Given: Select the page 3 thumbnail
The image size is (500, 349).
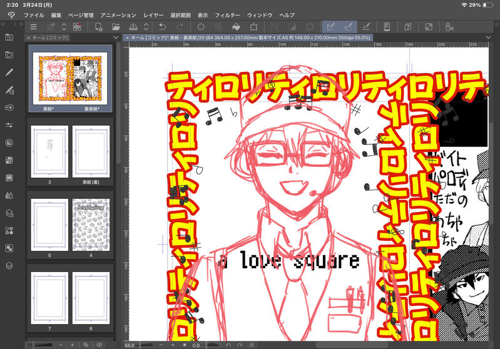Looking at the screenshot, I should [x=49, y=152].
